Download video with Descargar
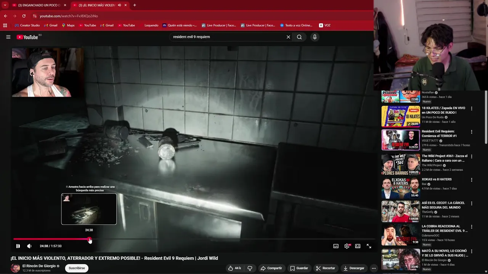This screenshot has height=274, width=488. pos(353,268)
